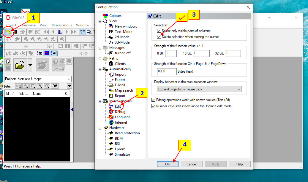Viewport: 308px width, 182px height.
Task: Toggle 'Editing operations work with shown values'
Action: (x=154, y=100)
